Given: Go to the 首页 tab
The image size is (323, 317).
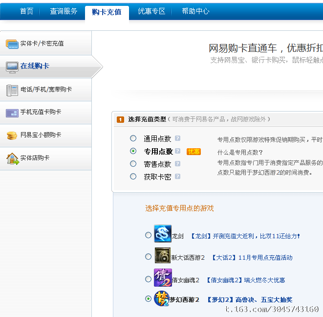Looking at the screenshot, I should pos(26,11).
